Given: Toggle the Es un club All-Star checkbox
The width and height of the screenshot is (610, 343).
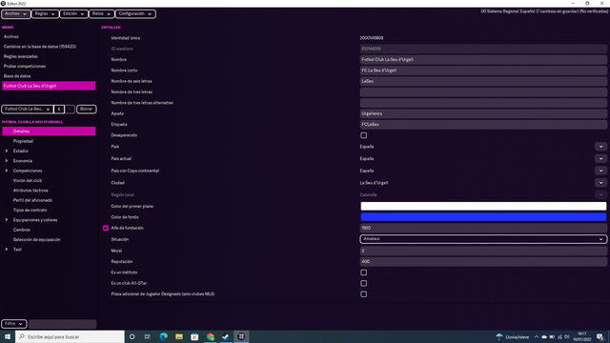Looking at the screenshot, I should (363, 284).
